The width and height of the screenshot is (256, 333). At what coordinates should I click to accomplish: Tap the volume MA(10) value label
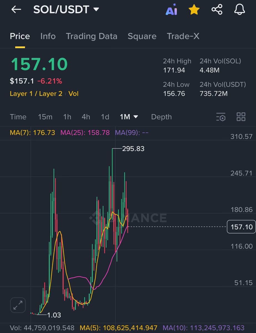point(204,328)
